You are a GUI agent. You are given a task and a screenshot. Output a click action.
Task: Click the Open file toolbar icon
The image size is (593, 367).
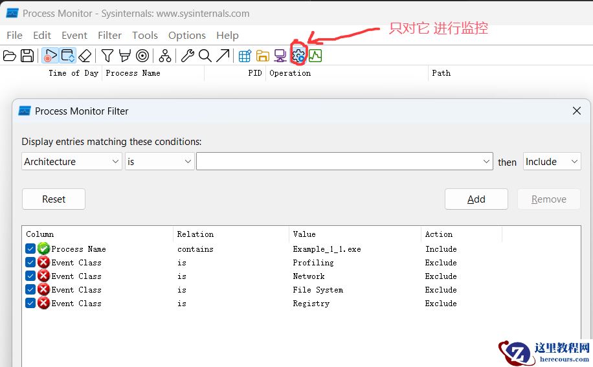pyautogui.click(x=10, y=56)
